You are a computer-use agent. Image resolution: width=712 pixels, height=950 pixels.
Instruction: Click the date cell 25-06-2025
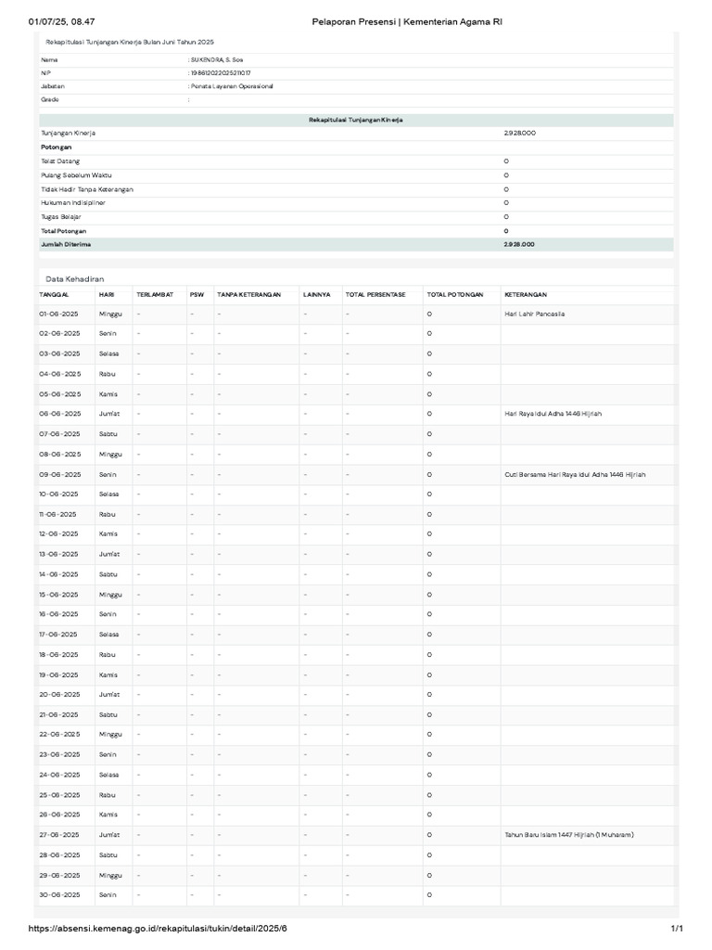tap(59, 795)
